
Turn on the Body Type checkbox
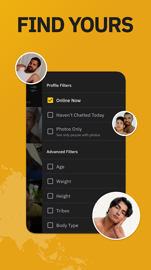(50, 225)
